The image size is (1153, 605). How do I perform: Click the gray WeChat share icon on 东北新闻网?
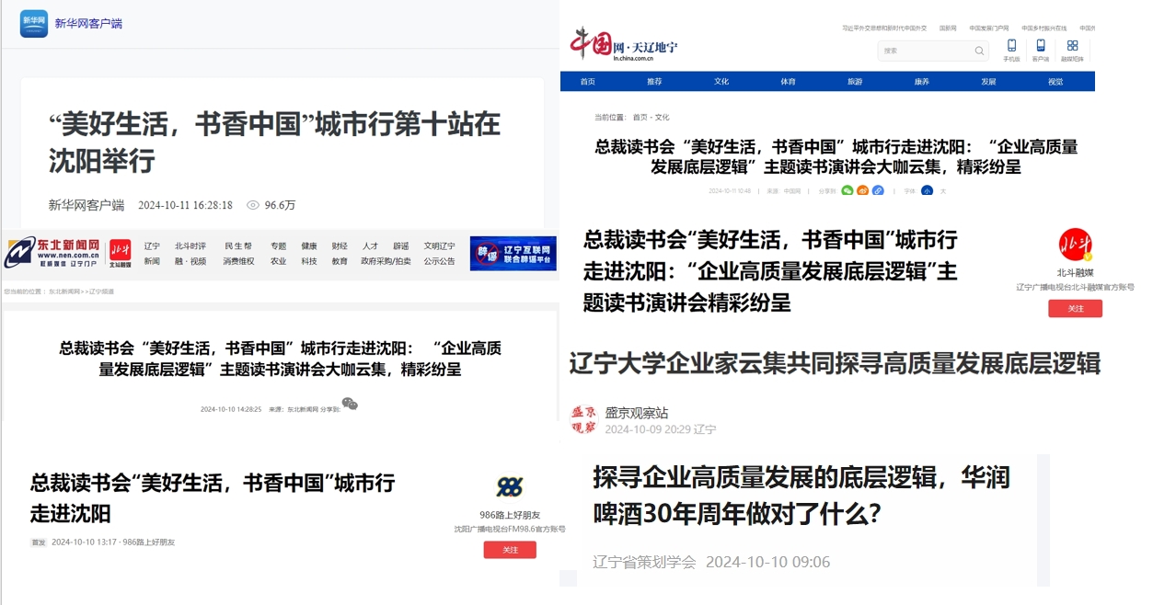pos(350,404)
